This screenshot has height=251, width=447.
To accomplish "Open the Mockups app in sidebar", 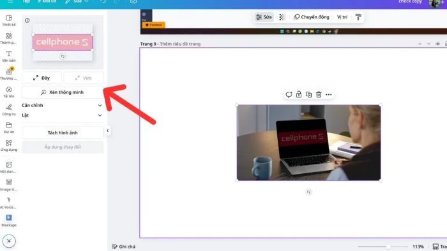I will point(9,220).
